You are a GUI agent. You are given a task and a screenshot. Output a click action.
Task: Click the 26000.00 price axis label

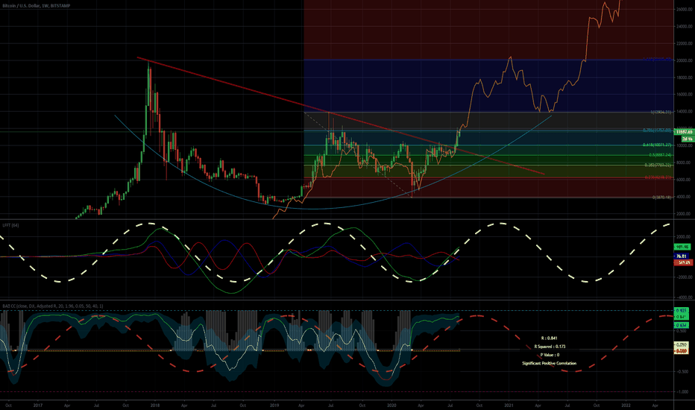(x=685, y=9)
